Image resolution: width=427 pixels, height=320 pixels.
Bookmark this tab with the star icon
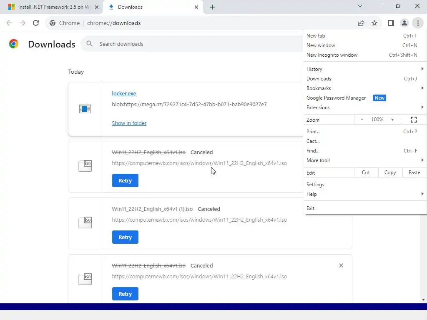tap(374, 23)
